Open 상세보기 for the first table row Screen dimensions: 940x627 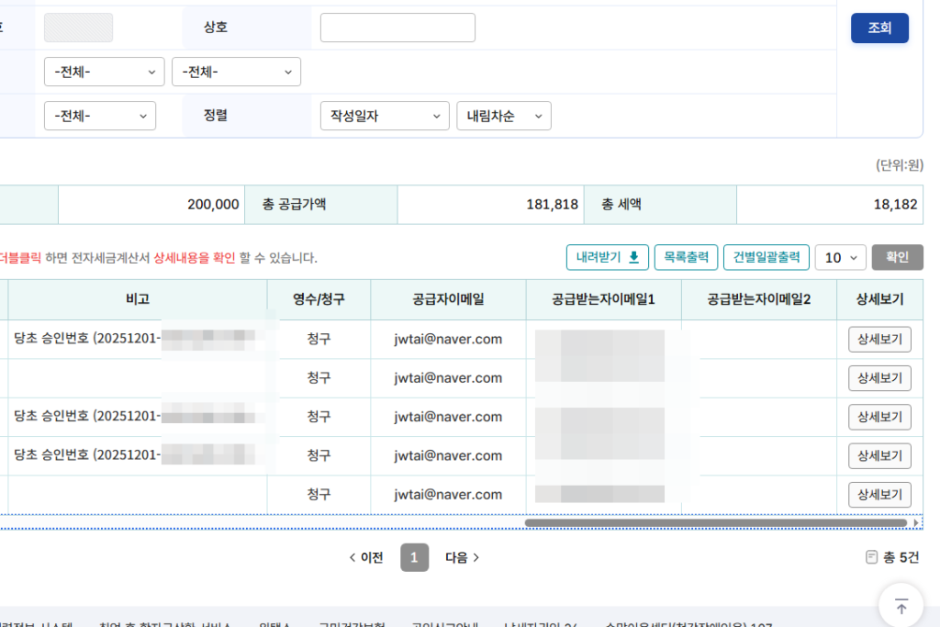click(879, 340)
